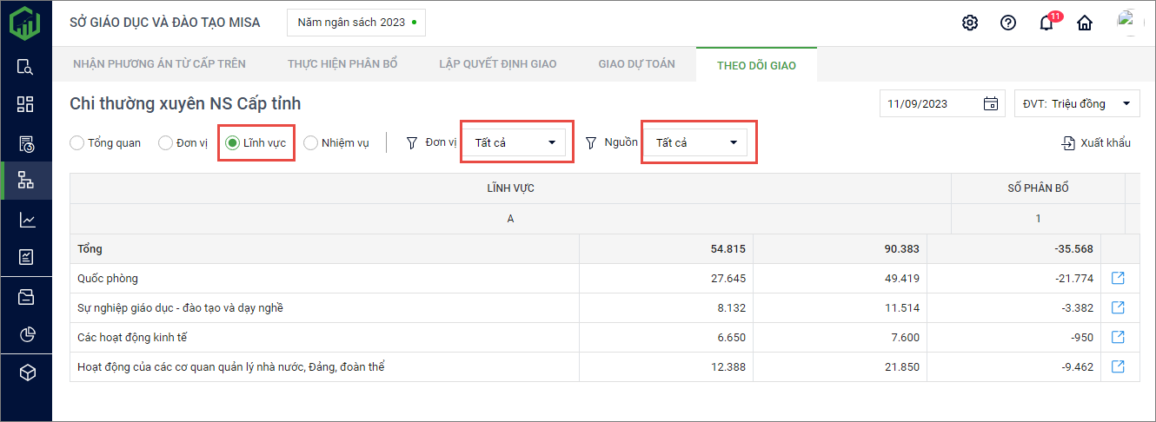The image size is (1156, 422).
Task: Click the help question mark icon
Action: [x=1008, y=23]
